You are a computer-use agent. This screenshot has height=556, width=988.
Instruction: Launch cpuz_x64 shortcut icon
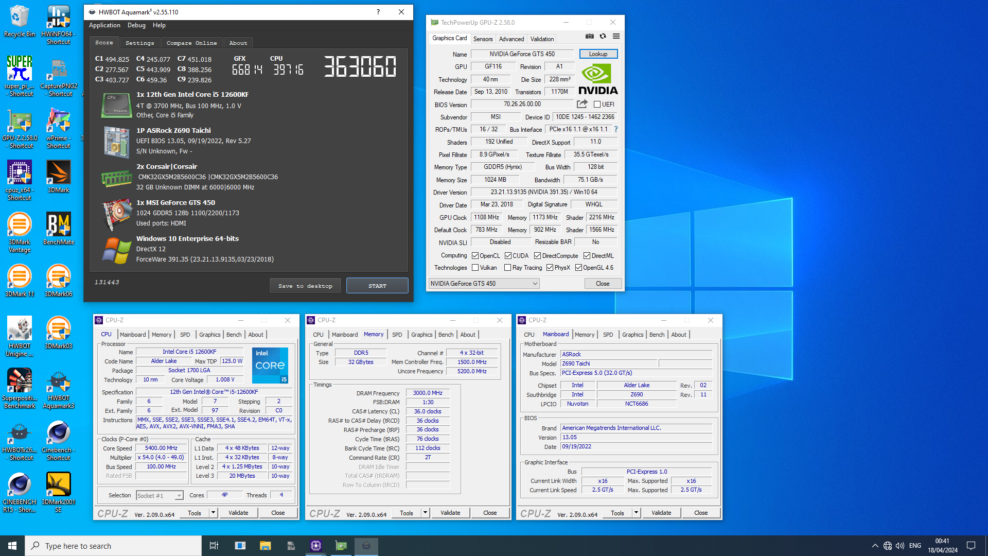point(20,180)
